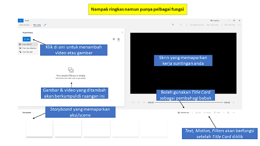Open top toolbar See more ellipsis
The image size is (260, 146).
[x=239, y=25]
